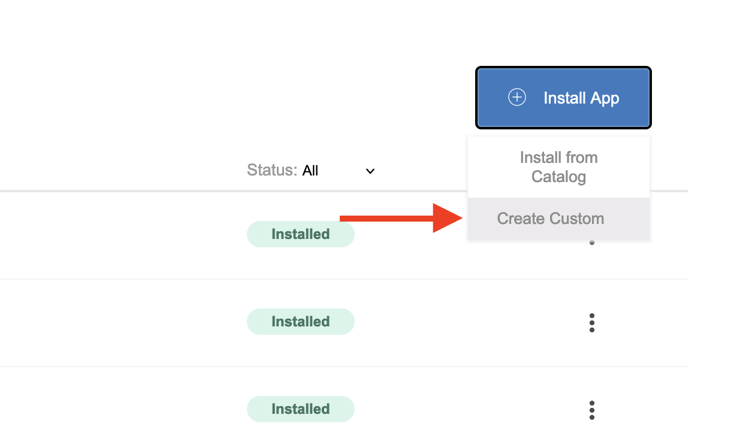The width and height of the screenshot is (755, 436).
Task: Click the circled plus symbol in the blue button
Action: tap(517, 96)
